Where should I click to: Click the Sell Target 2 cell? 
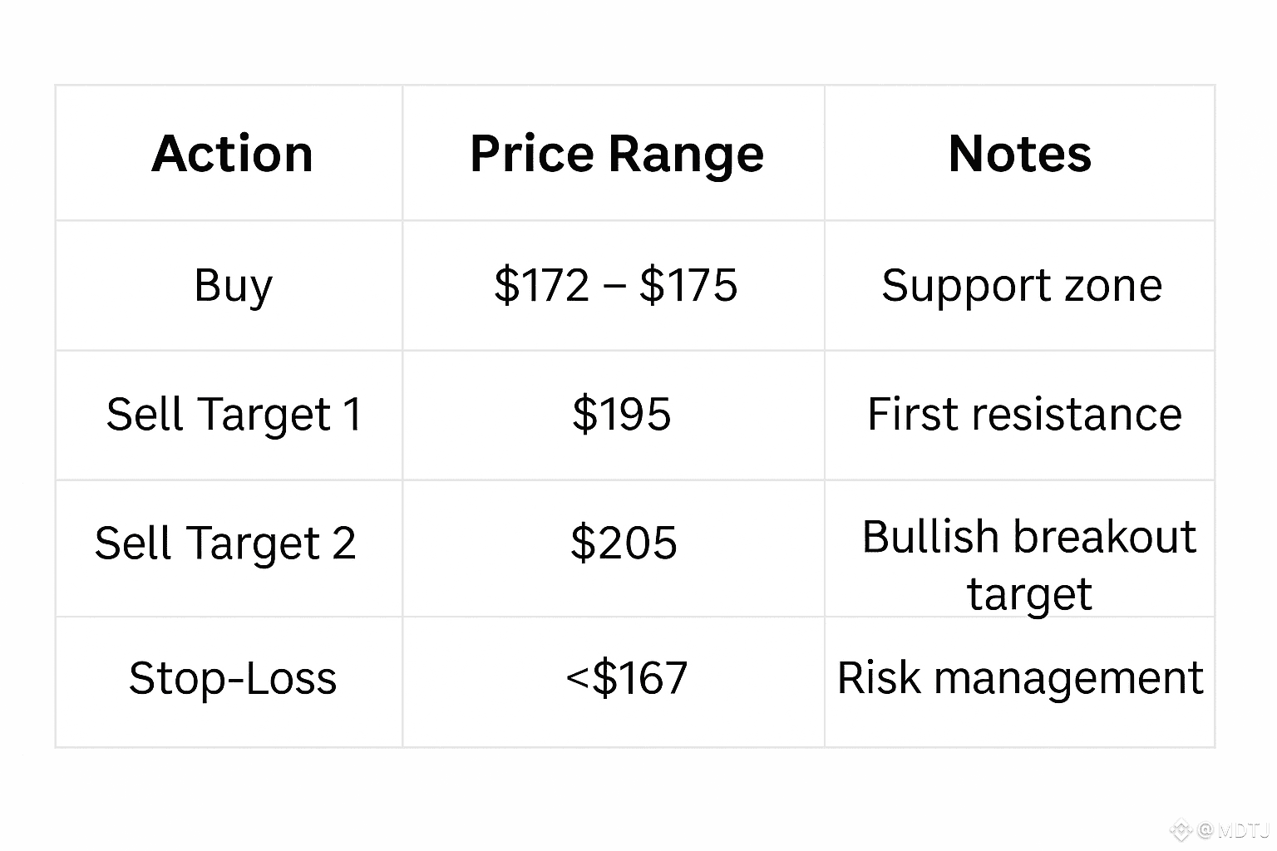click(225, 544)
